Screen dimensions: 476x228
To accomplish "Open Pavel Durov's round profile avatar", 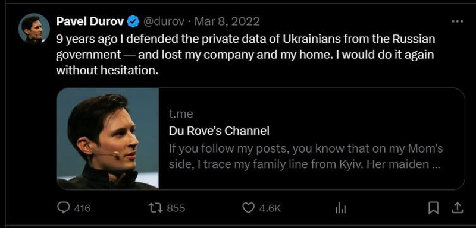I will [x=34, y=29].
